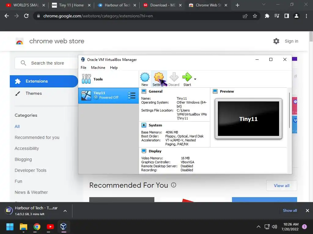Select Themes in web store sidebar
The image size is (313, 234).
click(x=34, y=93)
